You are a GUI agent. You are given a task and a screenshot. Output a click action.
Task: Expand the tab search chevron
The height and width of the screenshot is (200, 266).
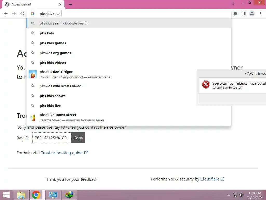[234, 4]
